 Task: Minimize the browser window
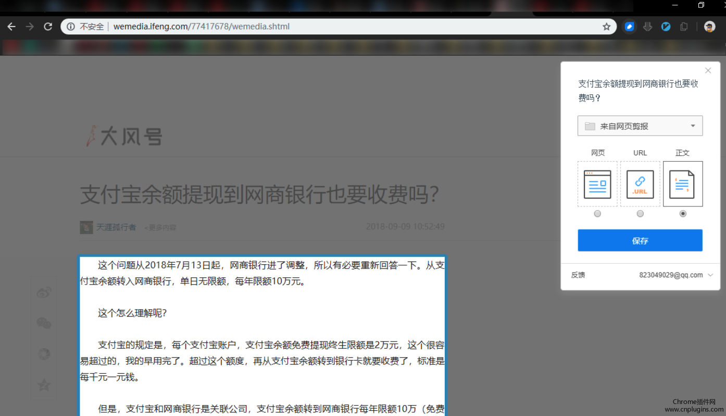[x=675, y=5]
